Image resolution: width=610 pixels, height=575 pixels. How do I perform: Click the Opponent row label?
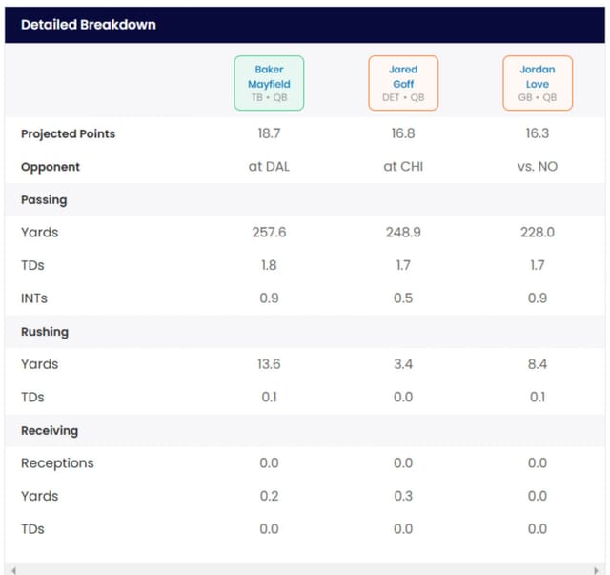pos(51,167)
